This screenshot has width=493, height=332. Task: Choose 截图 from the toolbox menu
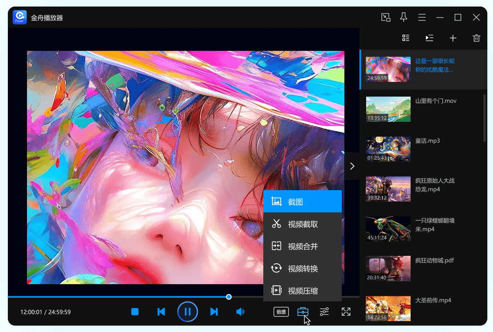coord(303,201)
